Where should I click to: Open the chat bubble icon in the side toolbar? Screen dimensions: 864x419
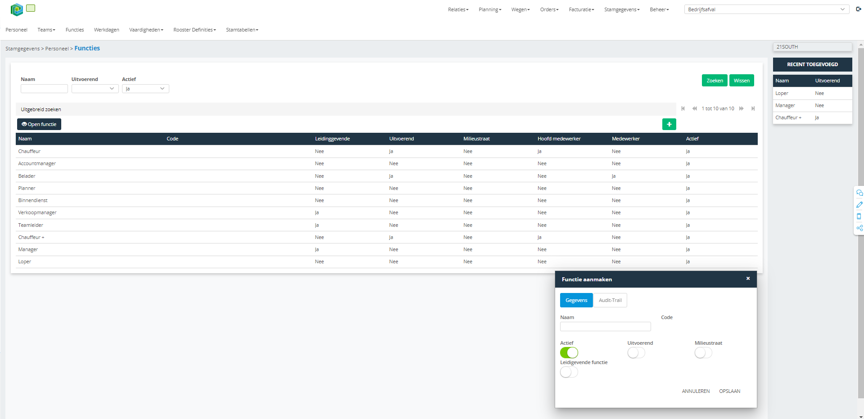tap(859, 193)
